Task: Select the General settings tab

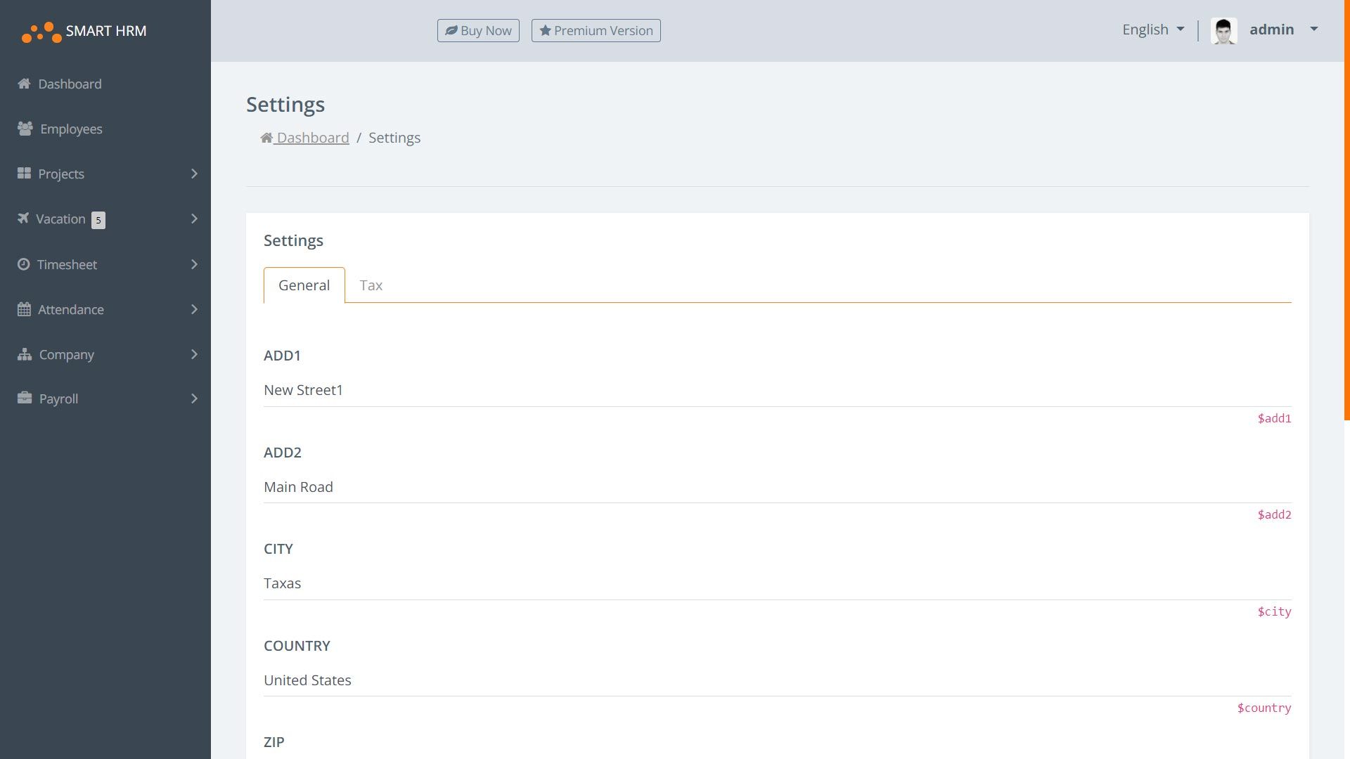Action: (x=304, y=285)
